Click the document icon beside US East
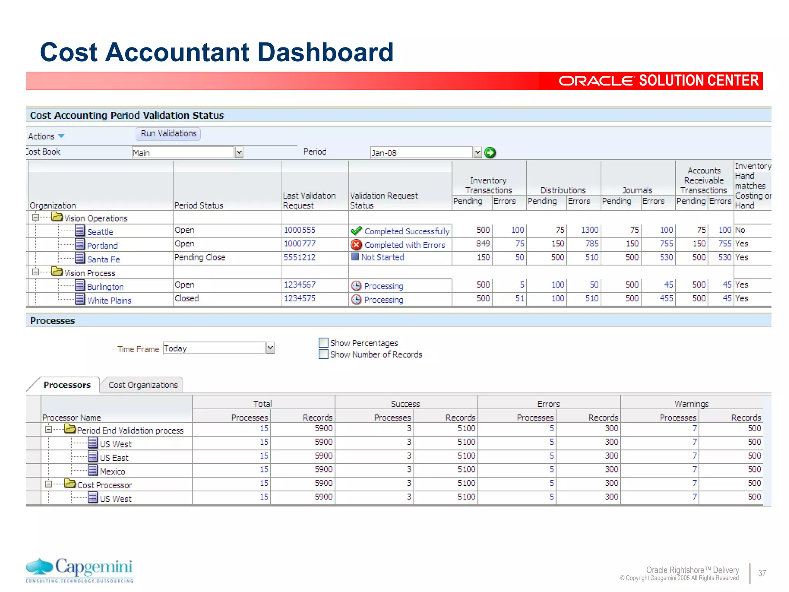Viewport: 789px width, 592px height. pyautogui.click(x=93, y=456)
